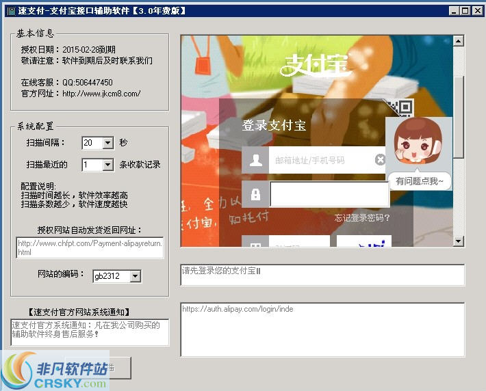The height and width of the screenshot is (391, 486).
Task: Click browser pane scroll up arrow
Action: 459,41
